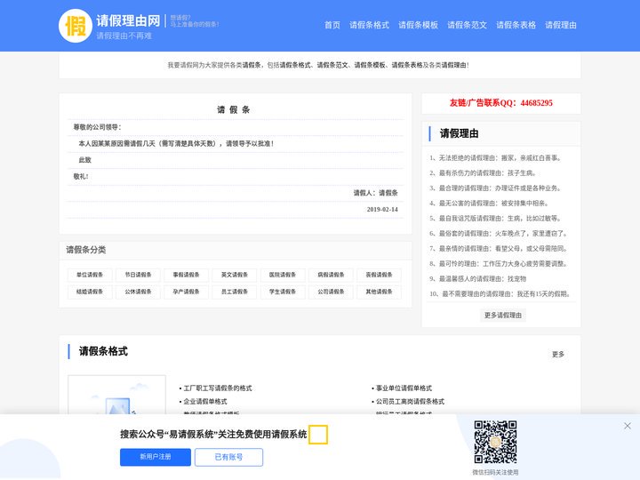Select the 结婚请假条 category
Image resolution: width=640 pixels, height=480 pixels.
click(90, 292)
